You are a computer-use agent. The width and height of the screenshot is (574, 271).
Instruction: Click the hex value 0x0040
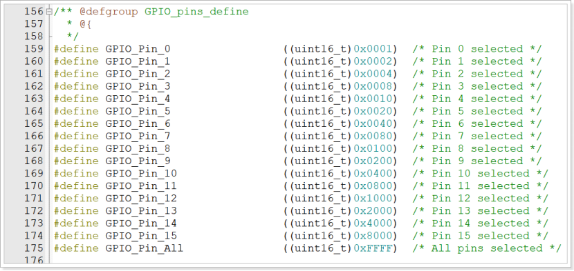[x=373, y=123]
